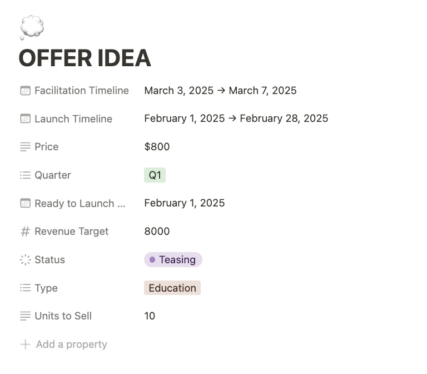The height and width of the screenshot is (374, 427).
Task: Edit the $800 price field
Action: click(157, 147)
